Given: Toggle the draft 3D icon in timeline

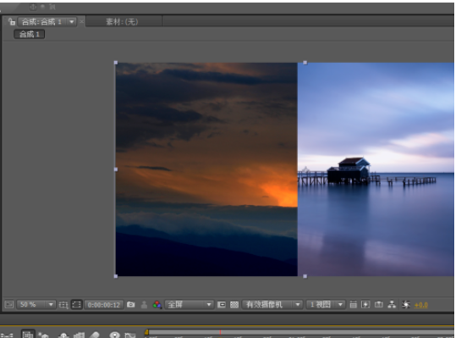Looking at the screenshot, I should [x=44, y=335].
